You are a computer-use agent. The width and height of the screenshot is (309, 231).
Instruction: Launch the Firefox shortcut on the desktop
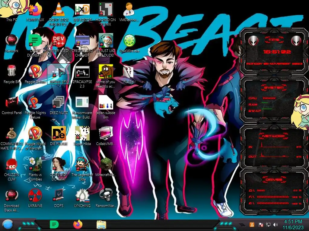tap(35, 12)
